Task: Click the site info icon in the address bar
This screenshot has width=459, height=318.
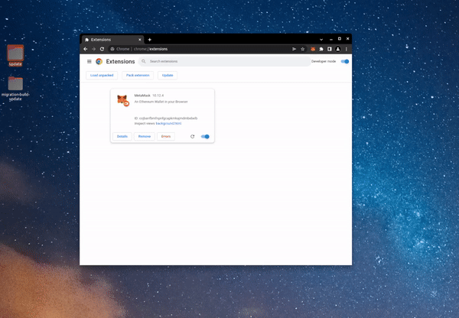Action: (112, 49)
